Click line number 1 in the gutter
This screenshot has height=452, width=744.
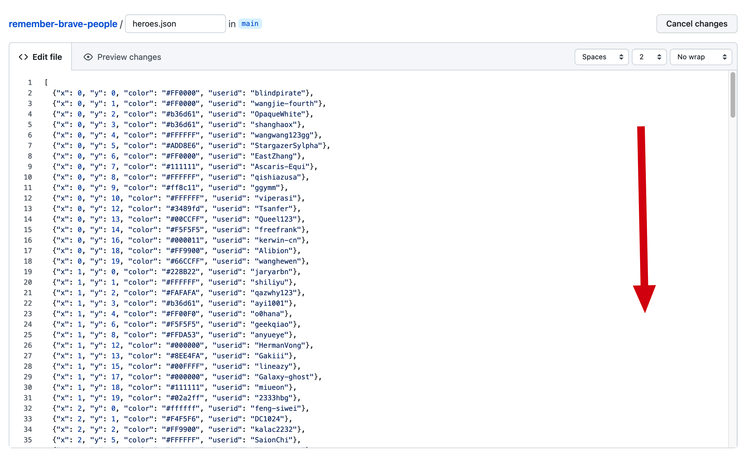(x=30, y=82)
